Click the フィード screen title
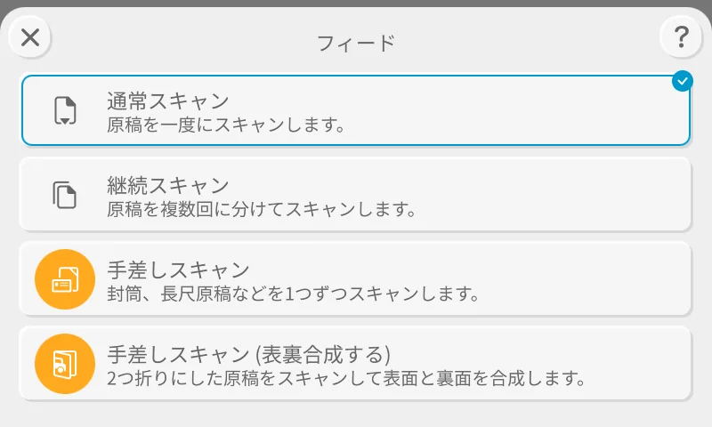The height and width of the screenshot is (427, 712). coord(356,42)
